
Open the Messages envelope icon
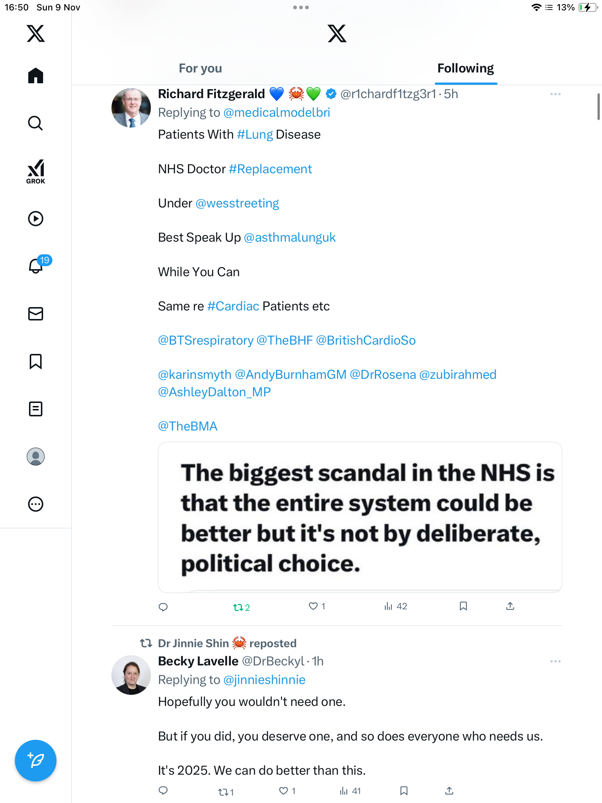36,314
